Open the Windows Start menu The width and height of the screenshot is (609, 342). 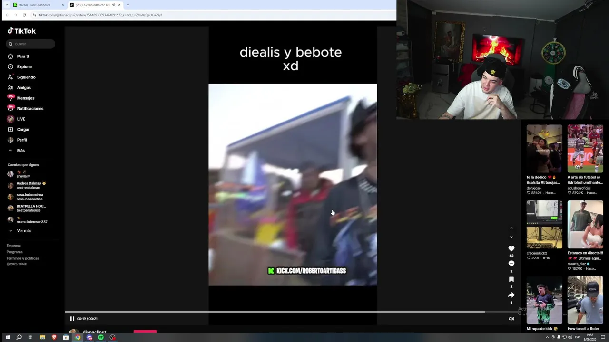click(7, 337)
